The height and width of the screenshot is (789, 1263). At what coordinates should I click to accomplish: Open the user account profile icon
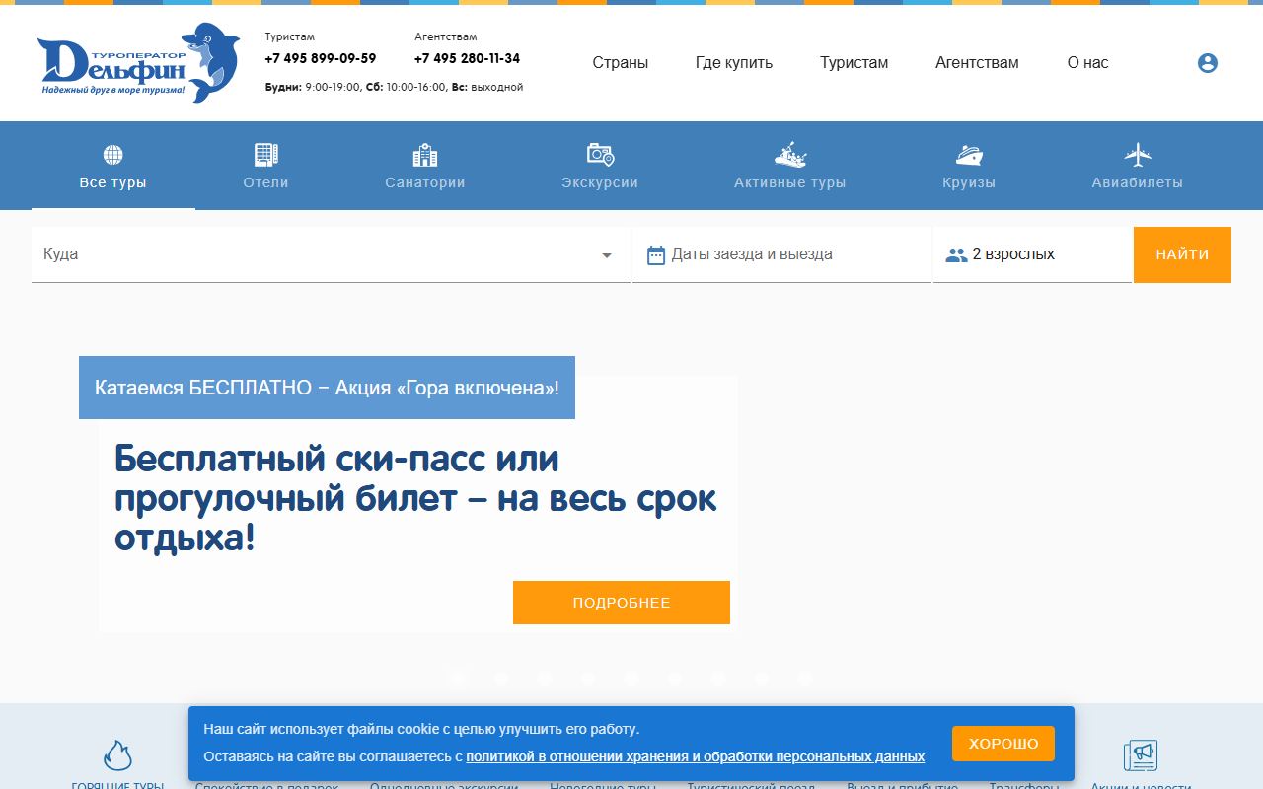click(1208, 63)
